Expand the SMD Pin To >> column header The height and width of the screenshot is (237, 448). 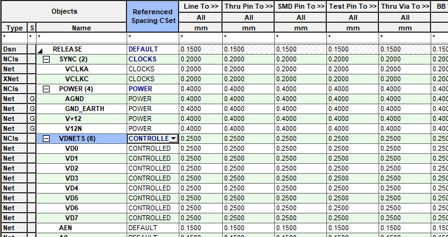point(300,6)
